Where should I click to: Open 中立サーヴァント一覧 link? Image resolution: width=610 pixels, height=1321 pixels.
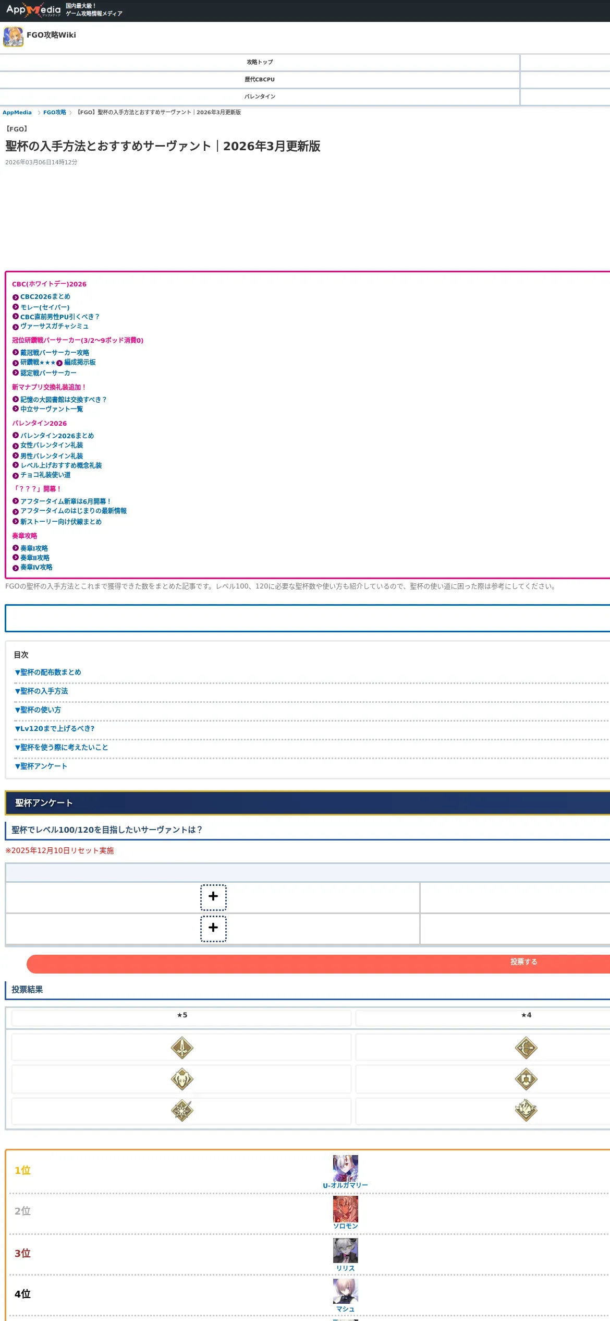tap(52, 410)
